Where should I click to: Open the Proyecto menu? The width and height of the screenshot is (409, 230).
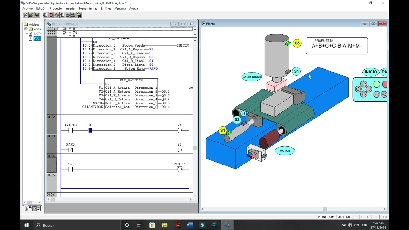pos(56,8)
